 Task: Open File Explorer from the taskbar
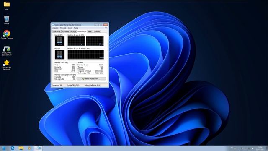pyautogui.click(x=21, y=148)
